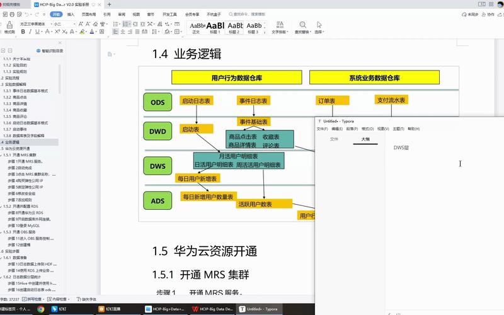Viewport: 504px width, 315px height.
Task: Switch to 文件 files tab in Typora sidebar
Action: point(334,139)
